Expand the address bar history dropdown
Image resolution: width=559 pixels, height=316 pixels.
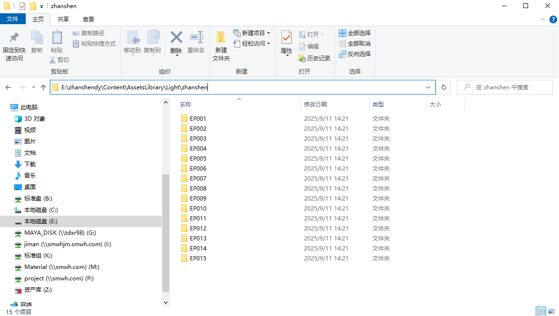428,87
